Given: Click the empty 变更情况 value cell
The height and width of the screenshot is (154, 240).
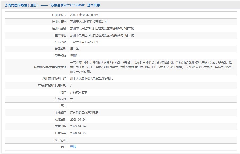Looking at the screenshot, I should (152, 140).
